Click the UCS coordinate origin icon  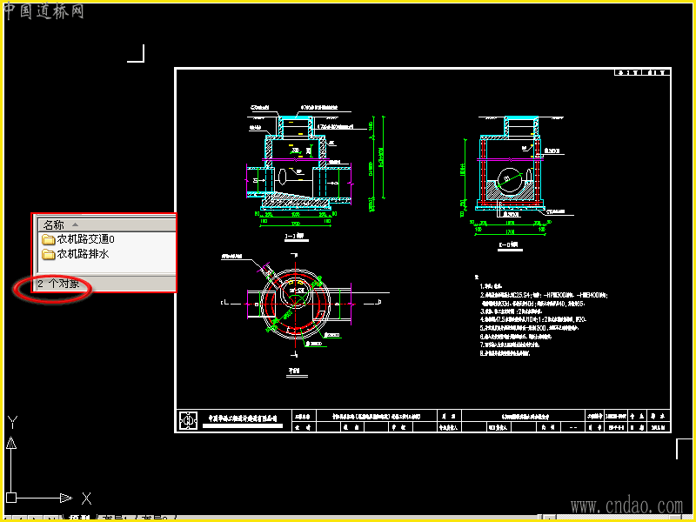coord(11,498)
